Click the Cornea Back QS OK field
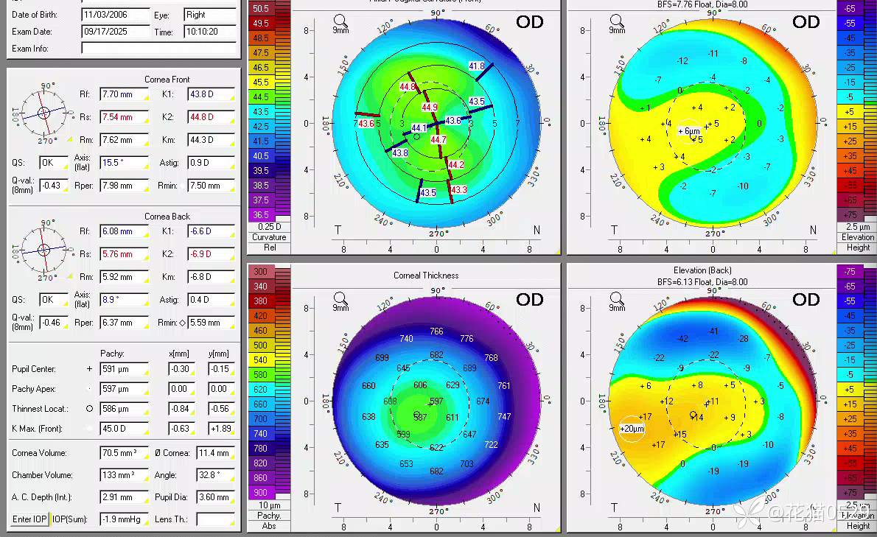Image resolution: width=877 pixels, height=537 pixels. point(55,300)
